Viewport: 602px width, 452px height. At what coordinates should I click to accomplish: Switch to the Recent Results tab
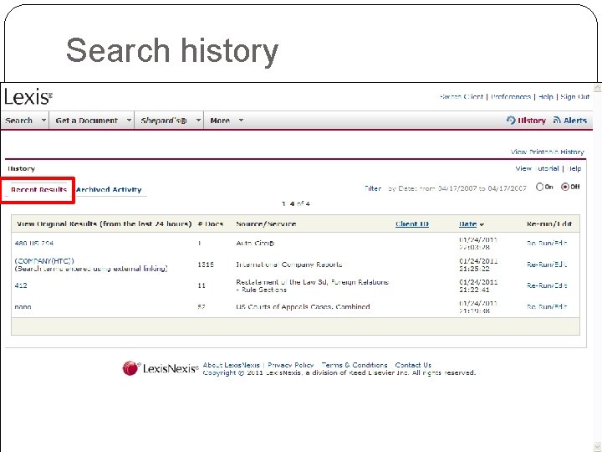[x=38, y=189]
